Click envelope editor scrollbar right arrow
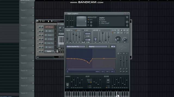 [114, 70]
